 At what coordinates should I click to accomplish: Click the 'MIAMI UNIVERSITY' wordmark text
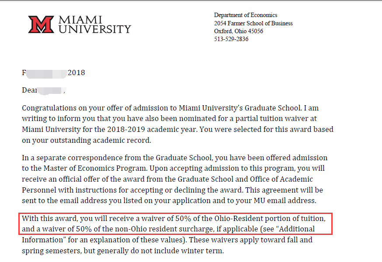point(94,24)
